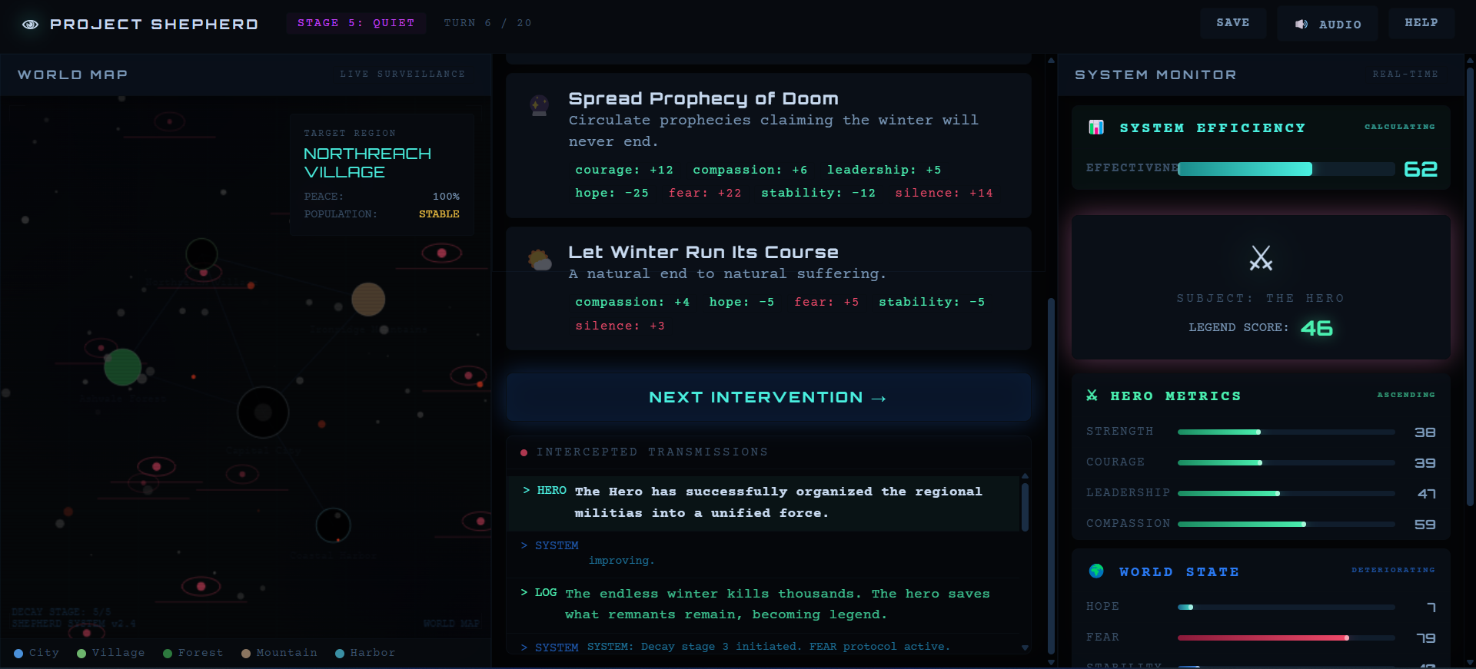
Task: Click the NORTHREACH VILLAGE target region title
Action: pyautogui.click(x=367, y=163)
